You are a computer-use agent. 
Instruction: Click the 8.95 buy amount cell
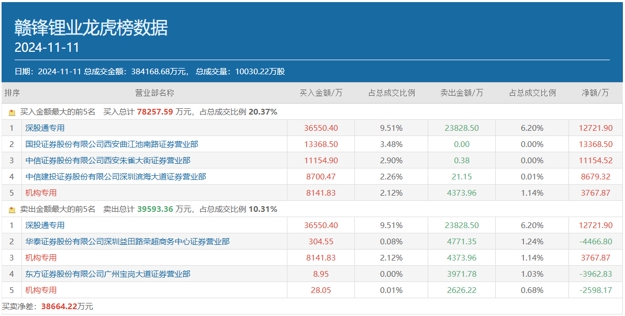[x=321, y=274]
